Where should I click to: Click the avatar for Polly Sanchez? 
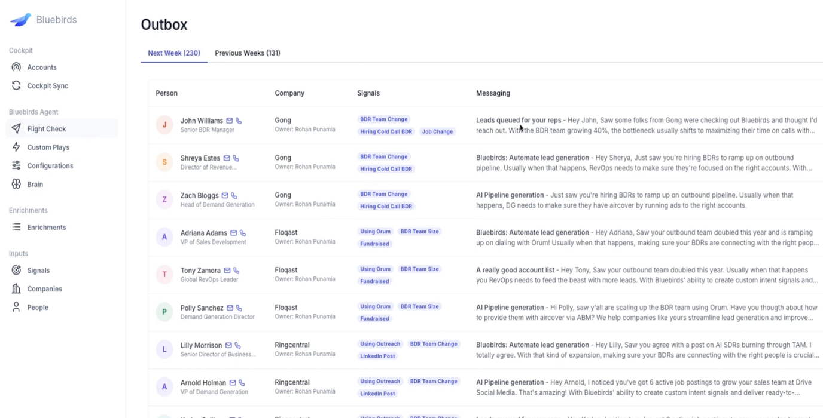pos(164,312)
